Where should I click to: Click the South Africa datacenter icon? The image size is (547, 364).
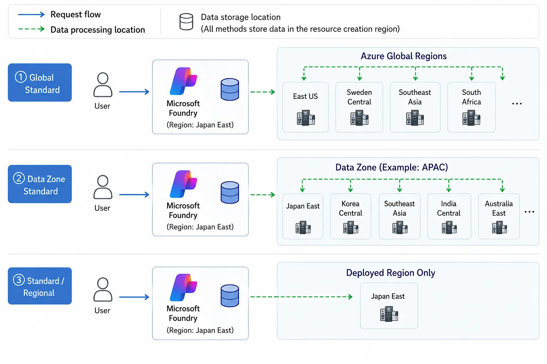(471, 118)
